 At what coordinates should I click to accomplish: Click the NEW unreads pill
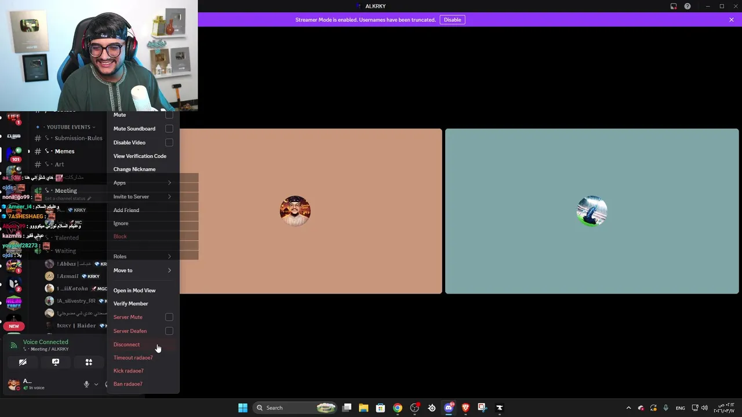14,326
